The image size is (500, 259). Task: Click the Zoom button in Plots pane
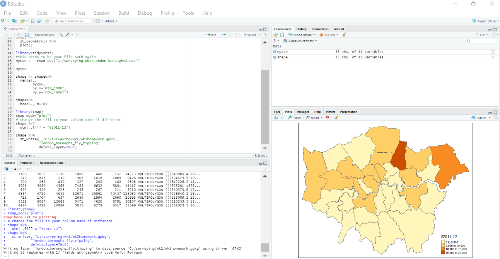coord(295,118)
